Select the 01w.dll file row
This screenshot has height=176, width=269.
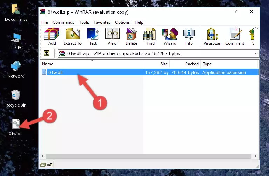[150, 72]
